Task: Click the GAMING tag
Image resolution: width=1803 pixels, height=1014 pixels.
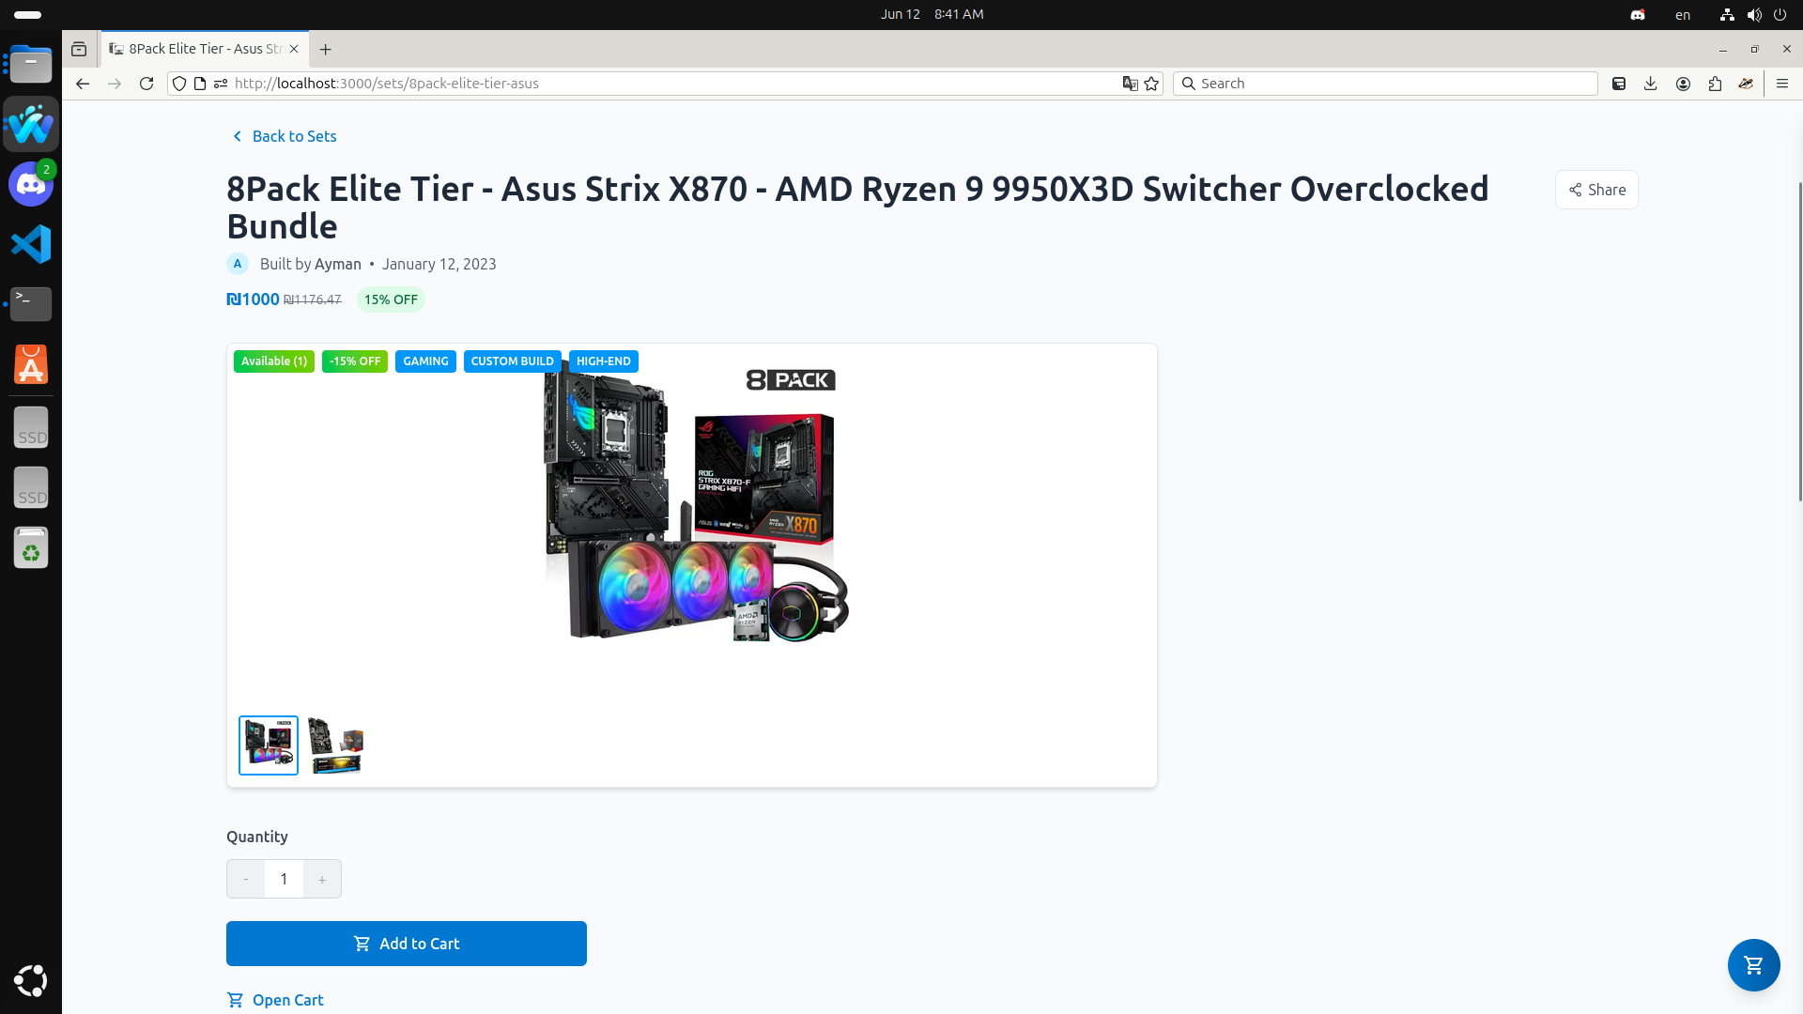Action: click(425, 361)
